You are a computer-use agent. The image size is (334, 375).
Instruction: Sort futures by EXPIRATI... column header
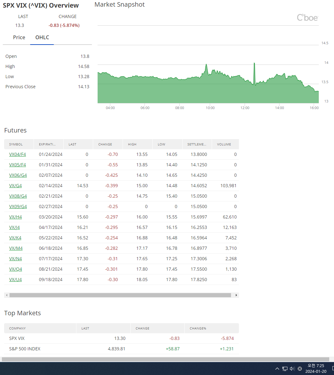49,144
